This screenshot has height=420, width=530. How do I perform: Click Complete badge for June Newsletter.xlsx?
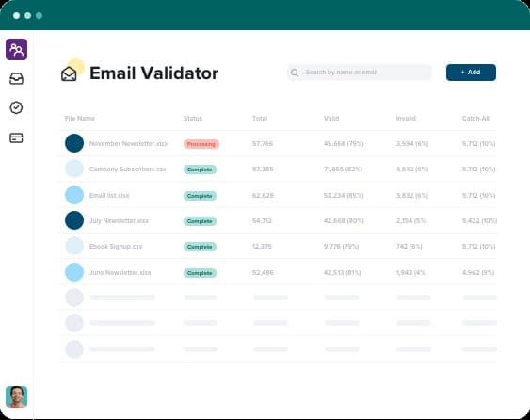click(200, 273)
